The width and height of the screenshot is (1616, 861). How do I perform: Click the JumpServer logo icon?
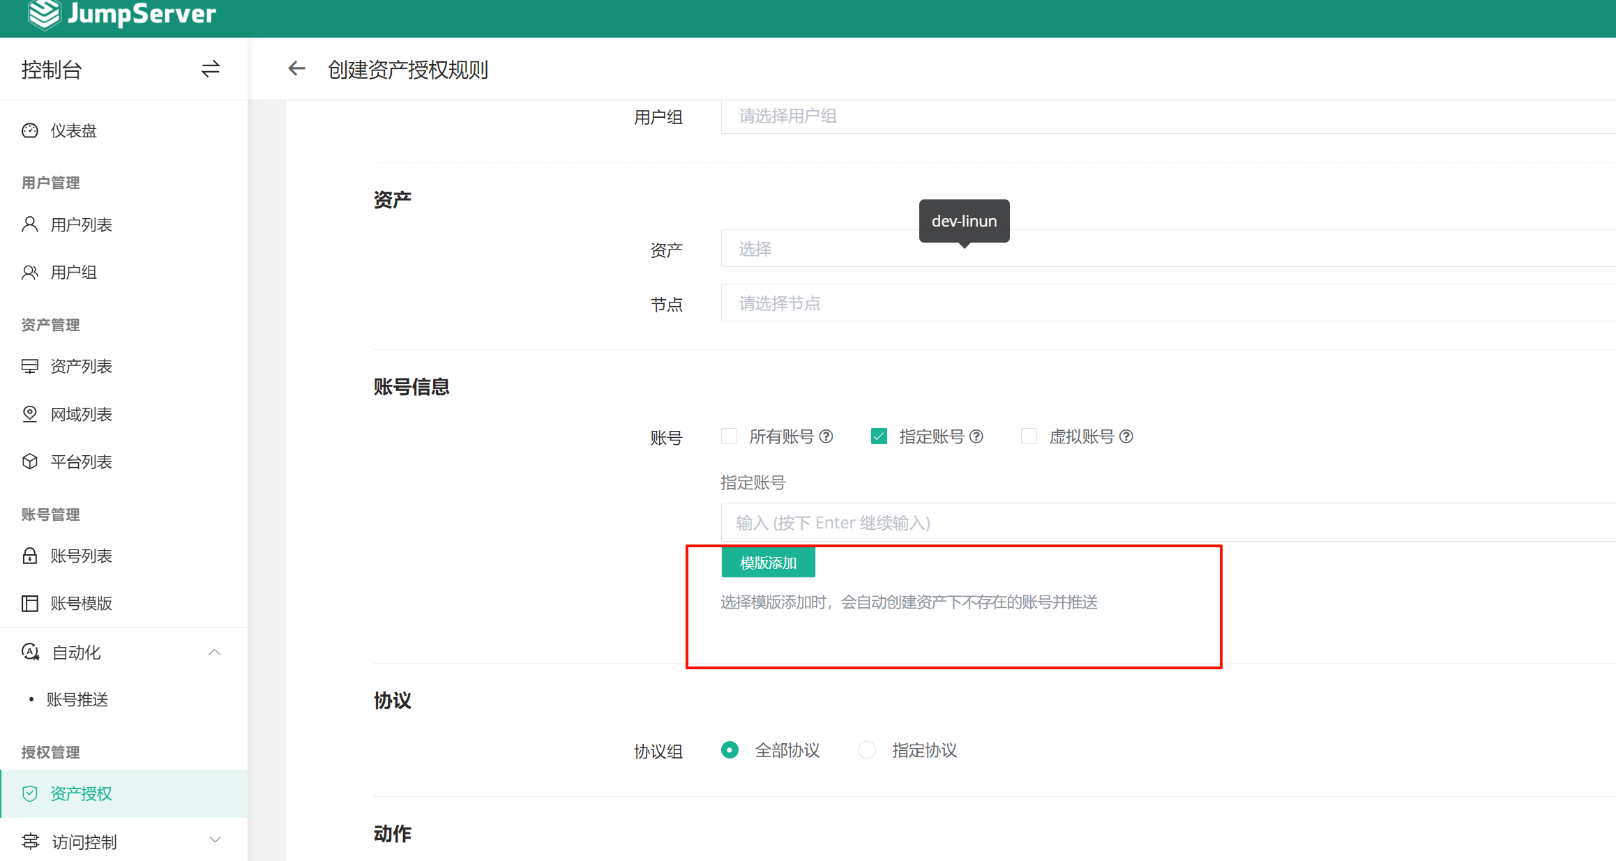43,14
